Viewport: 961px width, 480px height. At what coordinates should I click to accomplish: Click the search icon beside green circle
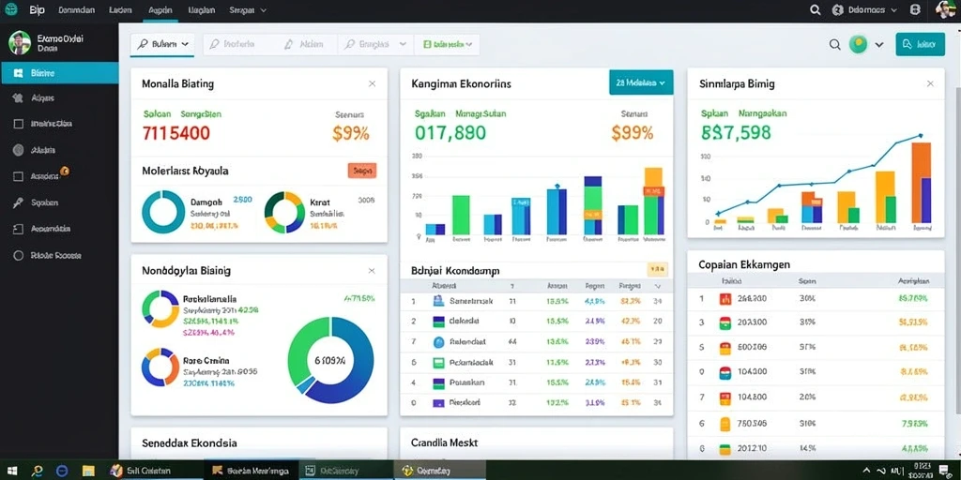(x=834, y=44)
